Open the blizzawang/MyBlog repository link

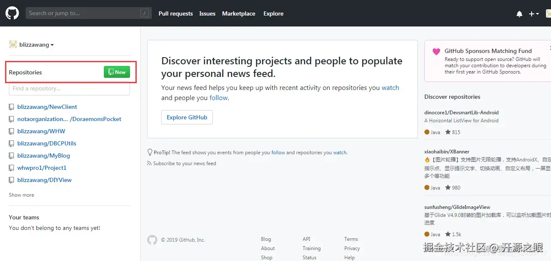pyautogui.click(x=44, y=156)
